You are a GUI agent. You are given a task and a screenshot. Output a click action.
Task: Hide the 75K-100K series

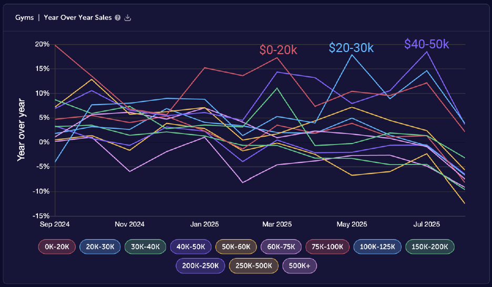327,246
